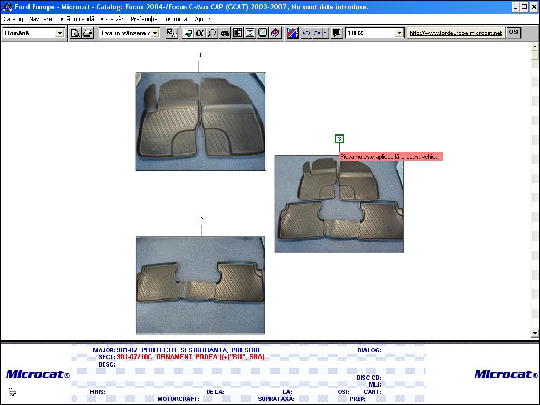Screen dimensions: 540x405
Task: Click the alpha symbol toolbar icon
Action: pyautogui.click(x=200, y=33)
